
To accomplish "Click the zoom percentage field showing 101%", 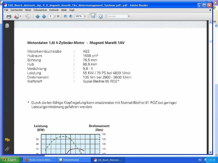I will coord(79,16).
